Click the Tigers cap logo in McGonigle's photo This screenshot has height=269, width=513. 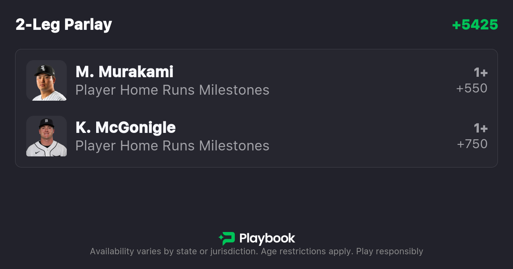46,121
